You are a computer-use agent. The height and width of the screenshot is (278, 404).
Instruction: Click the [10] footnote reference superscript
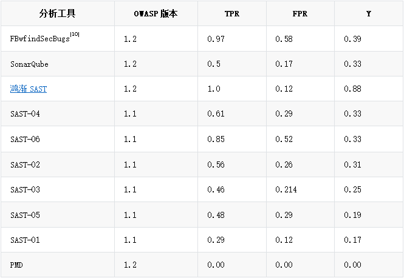tap(75, 34)
